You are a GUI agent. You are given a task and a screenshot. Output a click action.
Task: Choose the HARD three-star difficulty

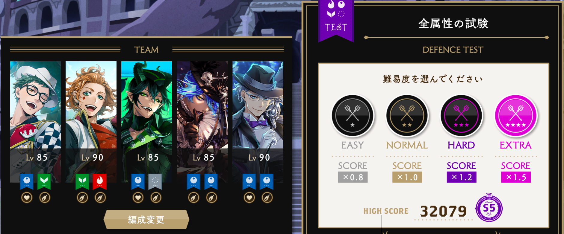461,116
